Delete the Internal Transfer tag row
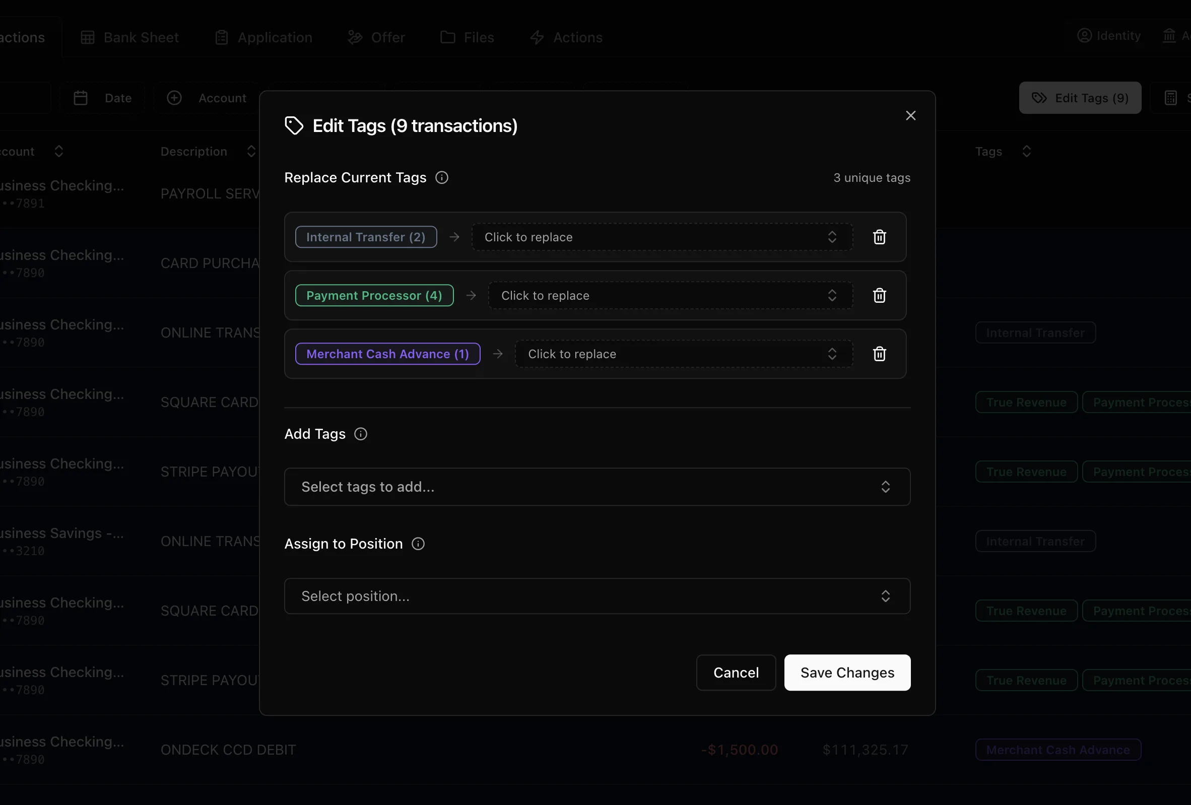Image resolution: width=1191 pixels, height=805 pixels. point(880,237)
